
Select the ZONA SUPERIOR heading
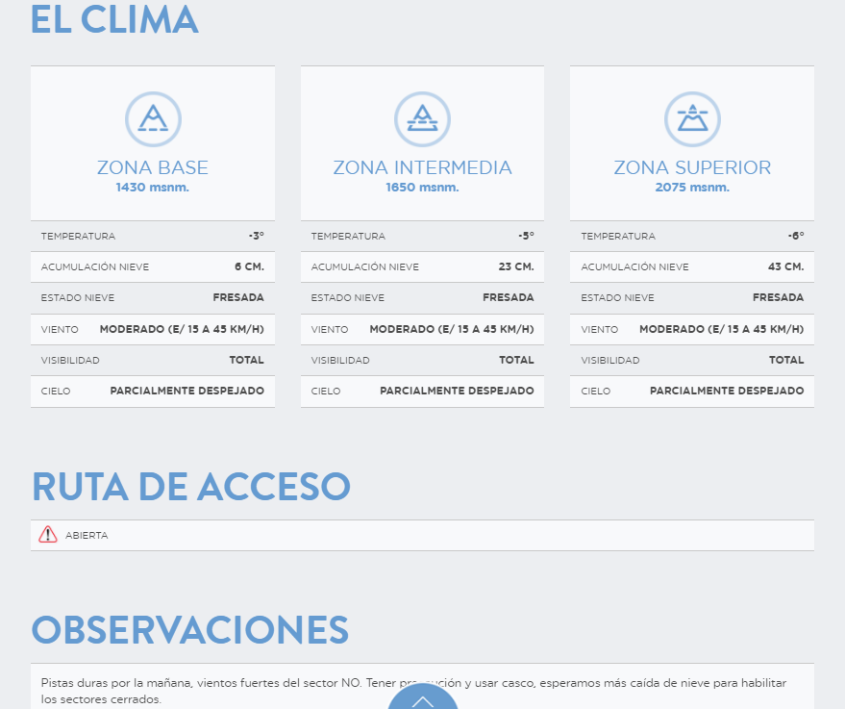coord(692,167)
